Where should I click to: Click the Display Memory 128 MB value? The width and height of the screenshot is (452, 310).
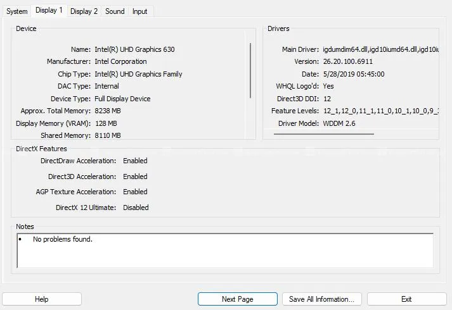pos(108,123)
